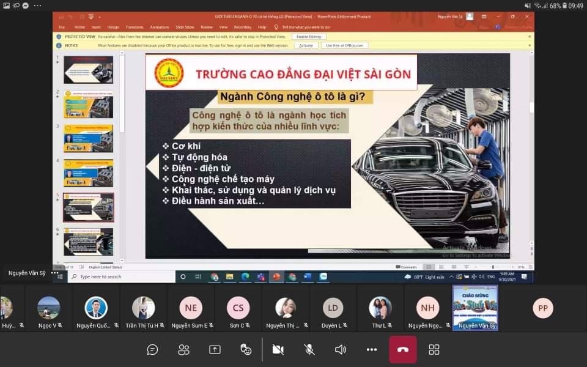
Task: Click the Comments button in status bar
Action: click(x=406, y=267)
